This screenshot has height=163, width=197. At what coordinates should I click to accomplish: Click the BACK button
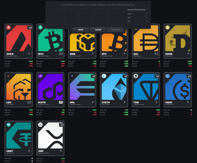81,30
